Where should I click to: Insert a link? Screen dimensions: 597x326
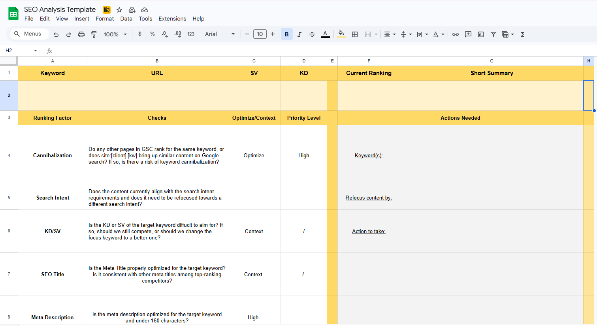[456, 34]
